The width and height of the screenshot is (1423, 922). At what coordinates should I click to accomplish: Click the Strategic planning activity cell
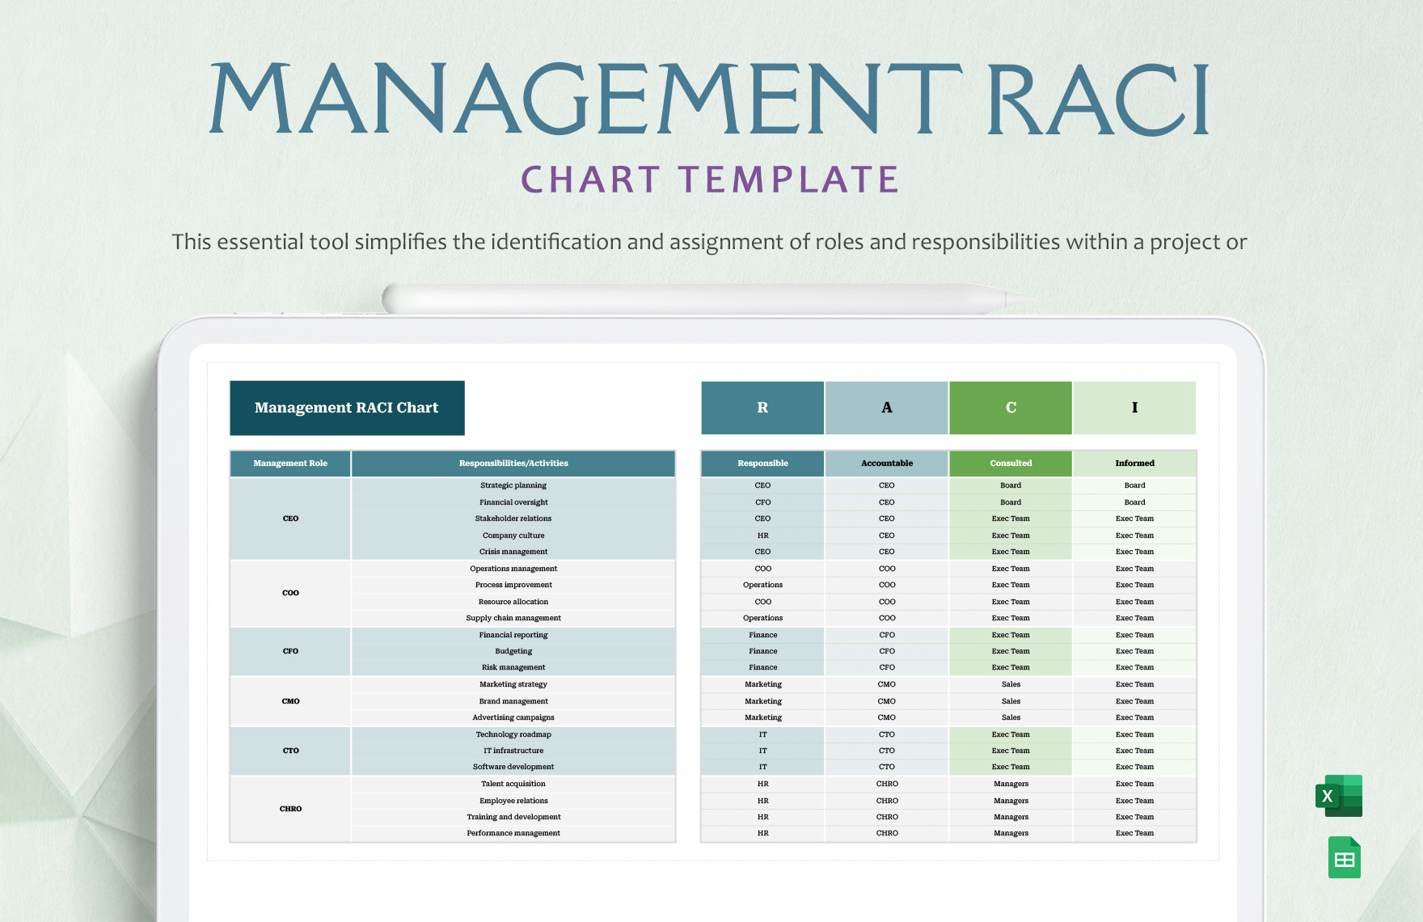[x=513, y=485]
